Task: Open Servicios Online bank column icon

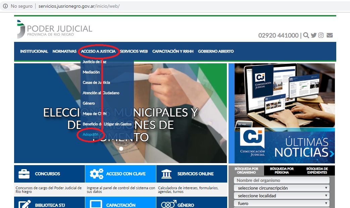Action: point(167,173)
